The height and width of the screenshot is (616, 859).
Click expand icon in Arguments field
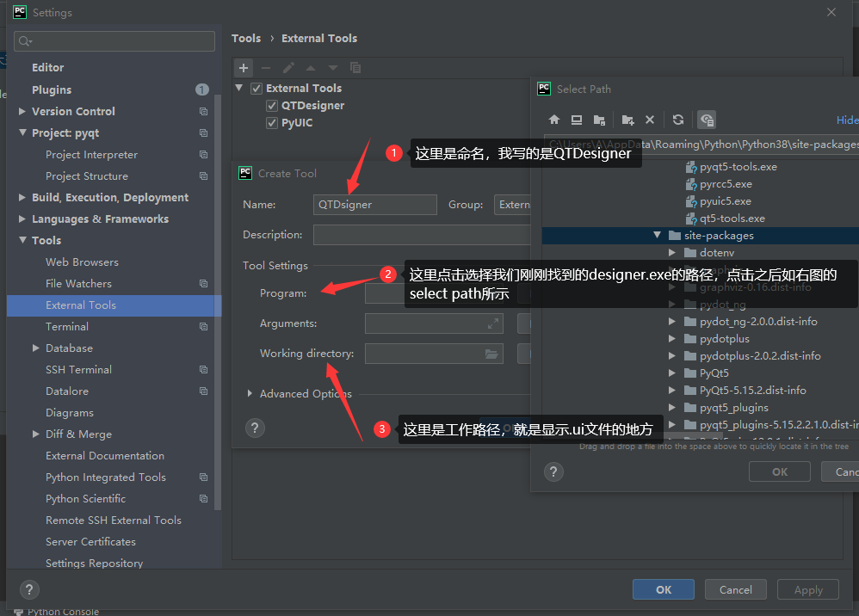[493, 323]
